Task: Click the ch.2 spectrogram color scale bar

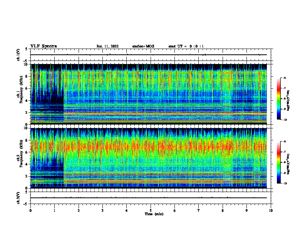Action: 278,162
